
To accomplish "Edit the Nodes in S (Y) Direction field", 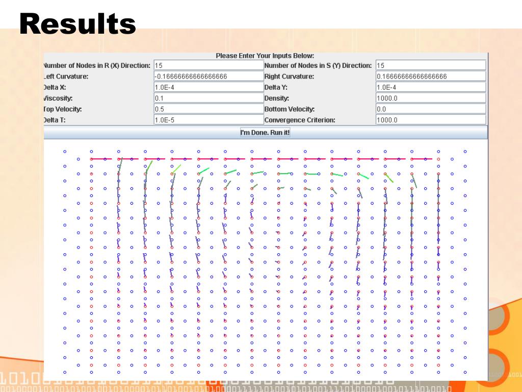I will (x=431, y=65).
